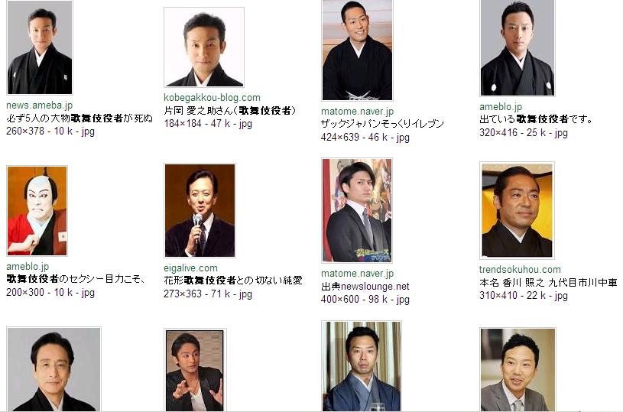Open matome.naver.jp link above 出典newslounge.net
623x412 pixels.
[x=357, y=274]
